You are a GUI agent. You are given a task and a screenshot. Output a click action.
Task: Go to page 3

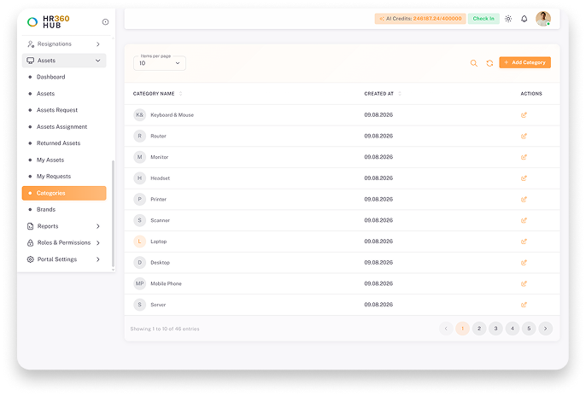pos(495,329)
